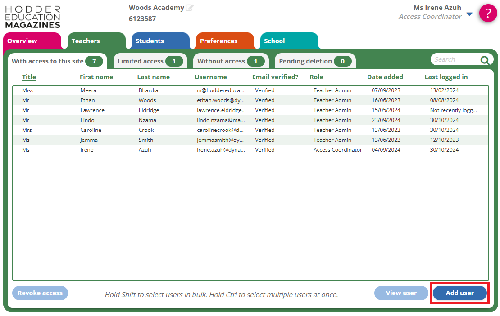The width and height of the screenshot is (500, 316).
Task: Click the search magnifying glass icon
Action: point(485,60)
